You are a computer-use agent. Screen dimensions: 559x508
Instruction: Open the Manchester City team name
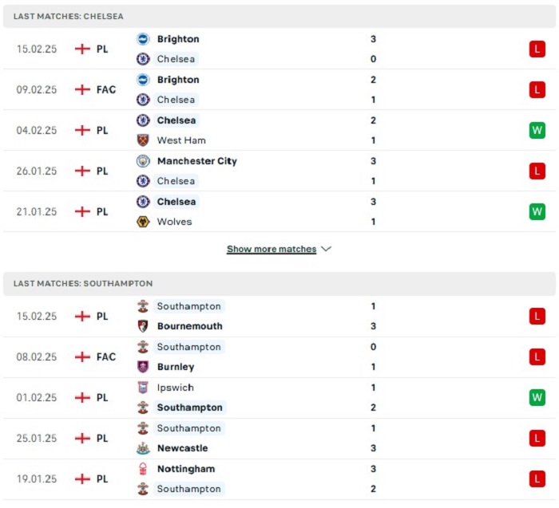tap(197, 161)
